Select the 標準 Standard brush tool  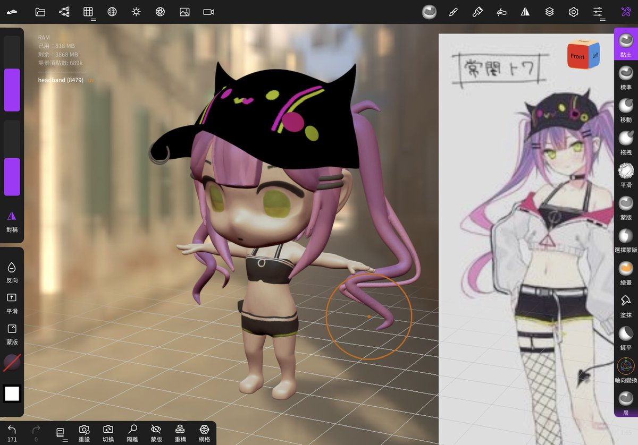(x=626, y=76)
